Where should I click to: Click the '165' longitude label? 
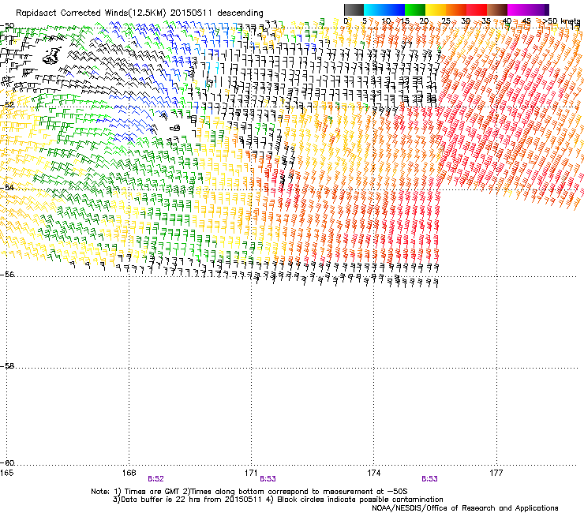pos(6,473)
